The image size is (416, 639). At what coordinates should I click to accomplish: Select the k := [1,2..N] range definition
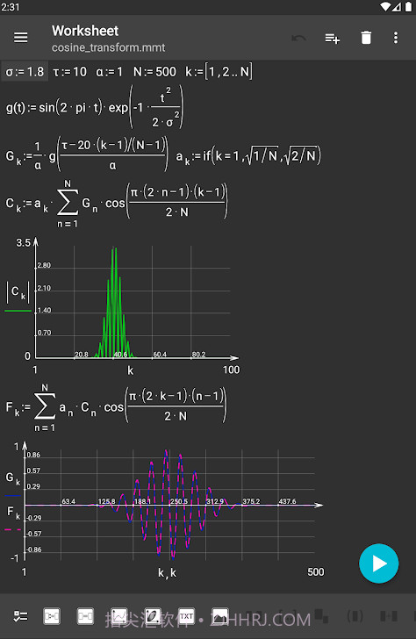(219, 72)
